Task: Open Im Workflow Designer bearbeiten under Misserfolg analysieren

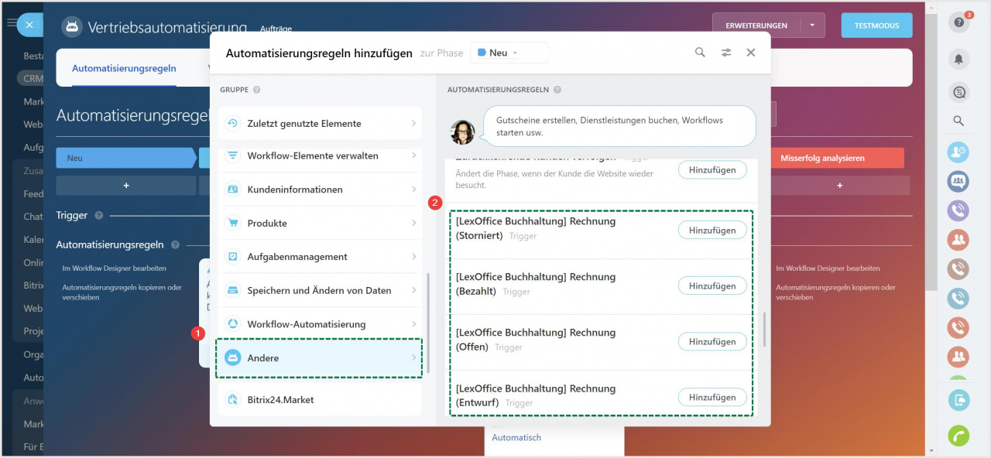Action: pyautogui.click(x=828, y=268)
